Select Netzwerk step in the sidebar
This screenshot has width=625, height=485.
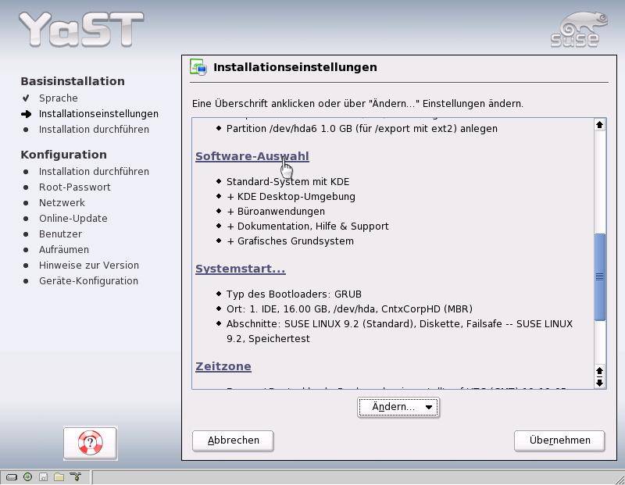click(x=62, y=203)
